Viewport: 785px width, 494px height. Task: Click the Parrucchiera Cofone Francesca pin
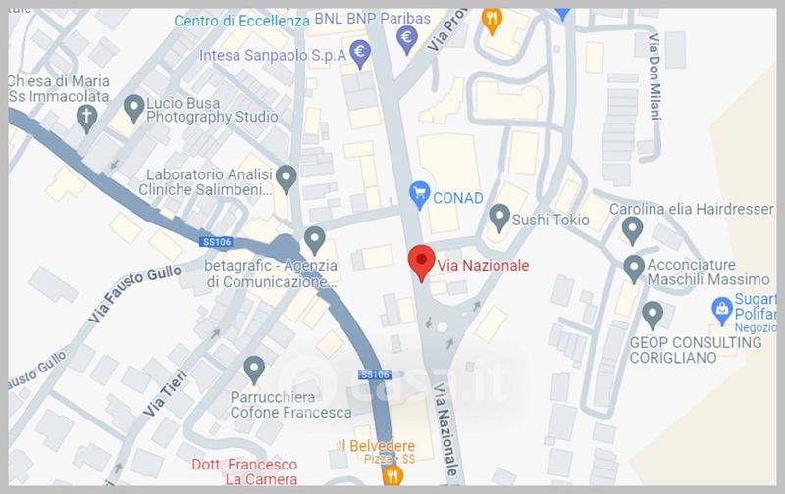(254, 370)
